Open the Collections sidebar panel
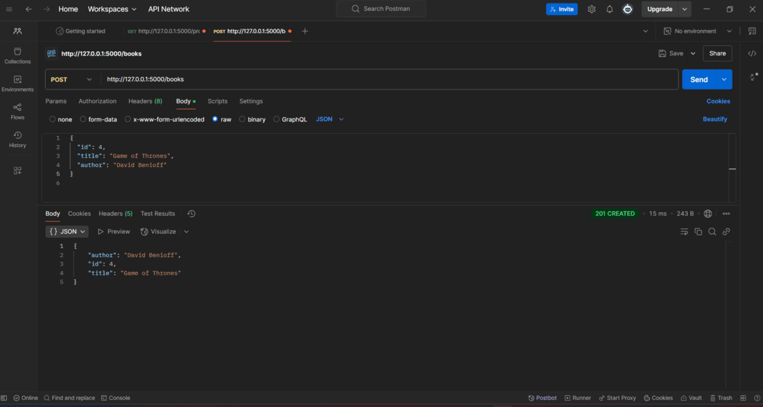 point(17,55)
